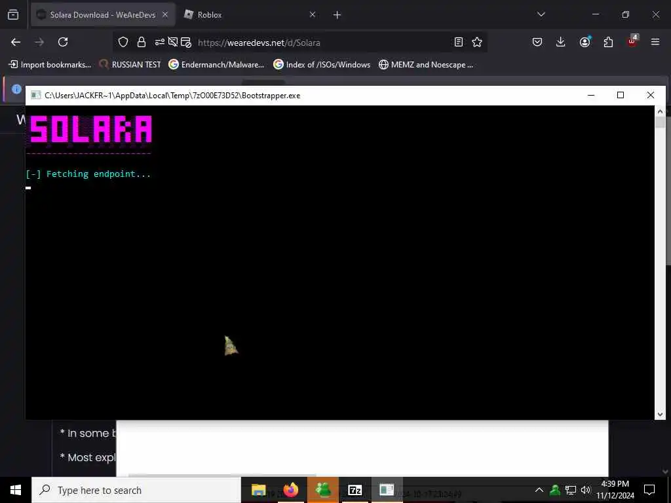Image resolution: width=671 pixels, height=503 pixels.
Task: Toggle reader view for this page
Action: click(459, 42)
